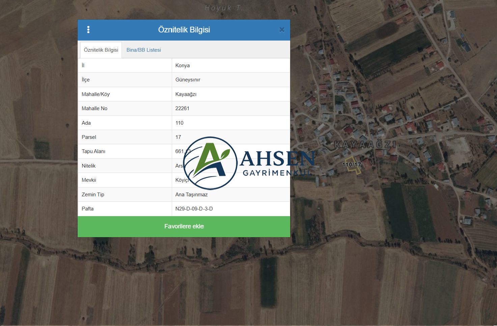497x326 pixels.
Task: Open the three-dot options menu
Action: pyautogui.click(x=88, y=30)
